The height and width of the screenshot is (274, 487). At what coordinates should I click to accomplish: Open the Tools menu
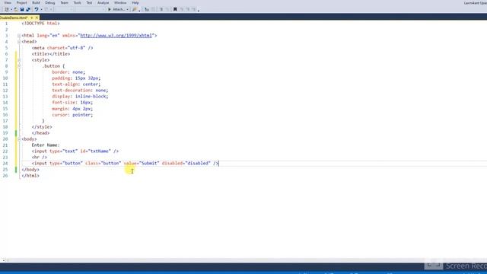click(x=78, y=3)
